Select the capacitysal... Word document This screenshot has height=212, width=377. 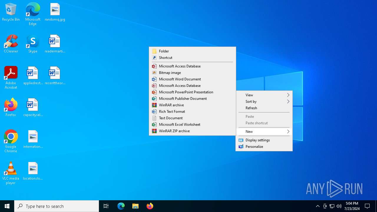point(33,108)
